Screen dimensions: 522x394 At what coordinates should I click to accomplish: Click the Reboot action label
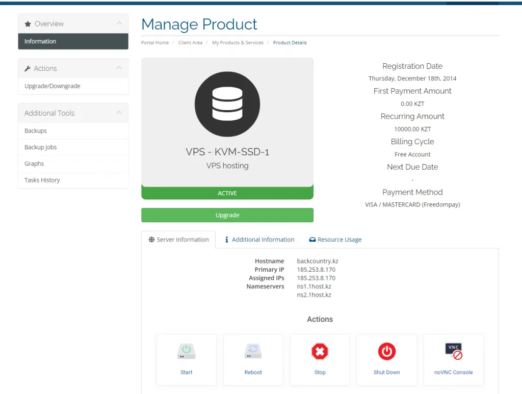(253, 373)
